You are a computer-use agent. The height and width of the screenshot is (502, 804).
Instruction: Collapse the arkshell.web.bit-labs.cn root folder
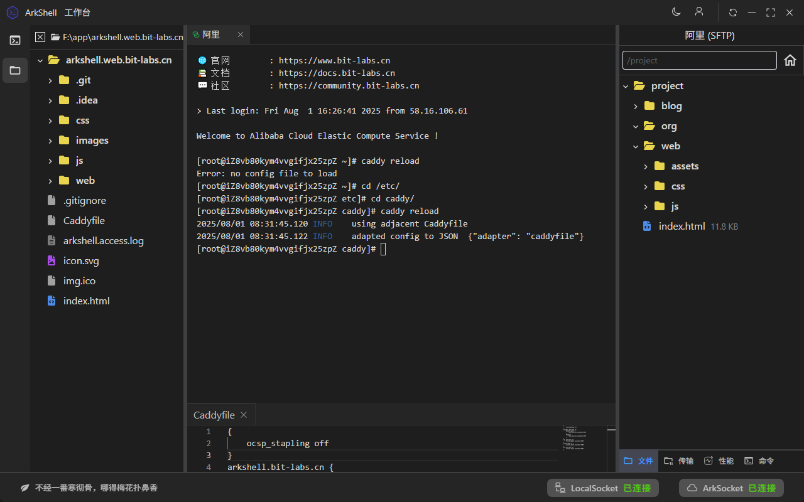[x=40, y=60]
